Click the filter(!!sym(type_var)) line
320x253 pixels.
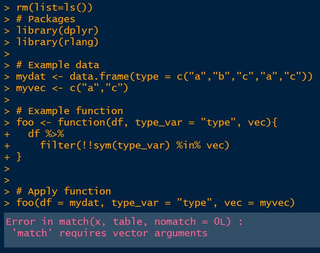point(134,145)
